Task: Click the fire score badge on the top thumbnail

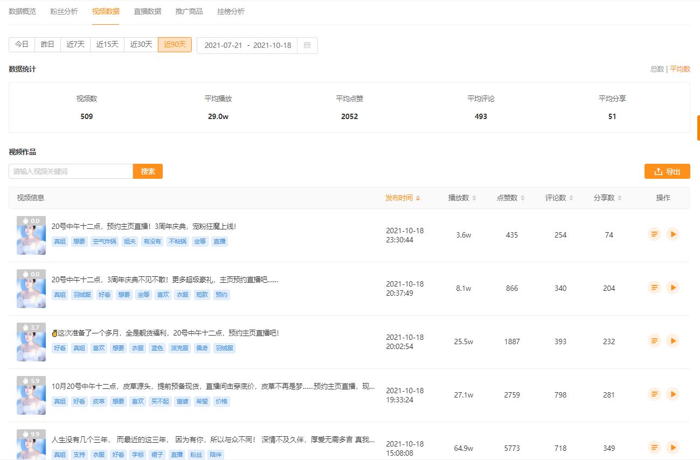Action: (31, 220)
